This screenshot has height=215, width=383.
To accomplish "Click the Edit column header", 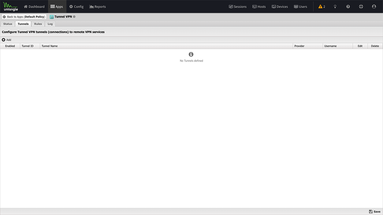I will point(360,46).
